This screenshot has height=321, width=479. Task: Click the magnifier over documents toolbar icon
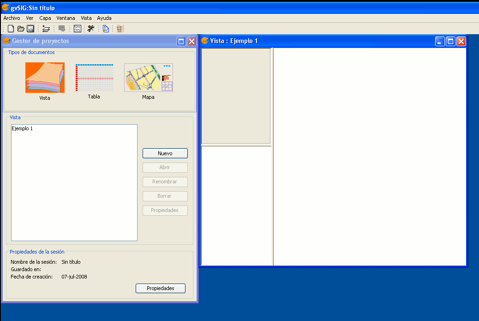click(x=106, y=29)
